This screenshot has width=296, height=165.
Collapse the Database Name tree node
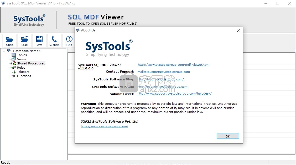coord(4,51)
